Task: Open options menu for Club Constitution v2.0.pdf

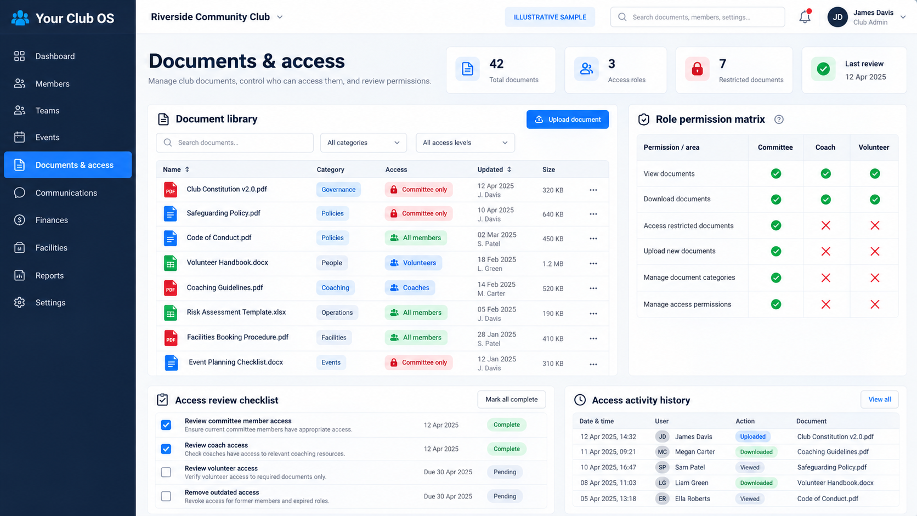Action: click(x=593, y=190)
